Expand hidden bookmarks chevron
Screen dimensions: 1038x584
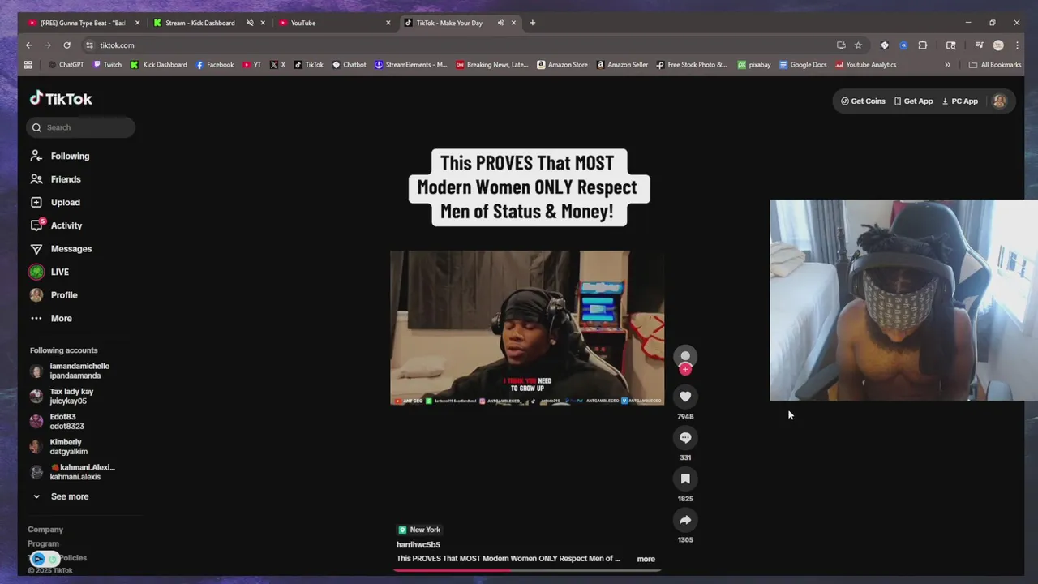947,65
